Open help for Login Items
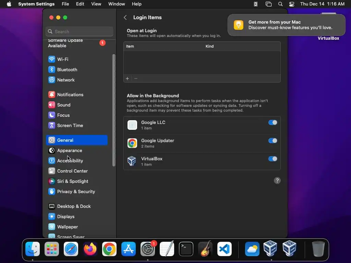This screenshot has height=263, width=351. (x=277, y=180)
